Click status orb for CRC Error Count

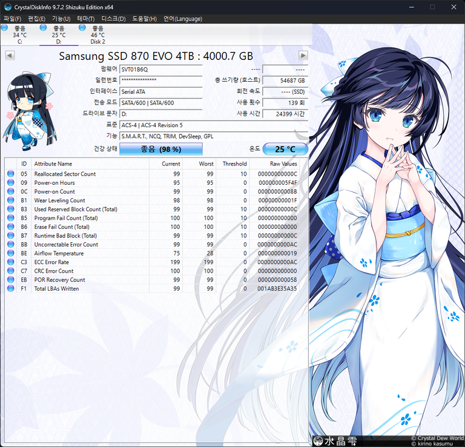coord(11,271)
